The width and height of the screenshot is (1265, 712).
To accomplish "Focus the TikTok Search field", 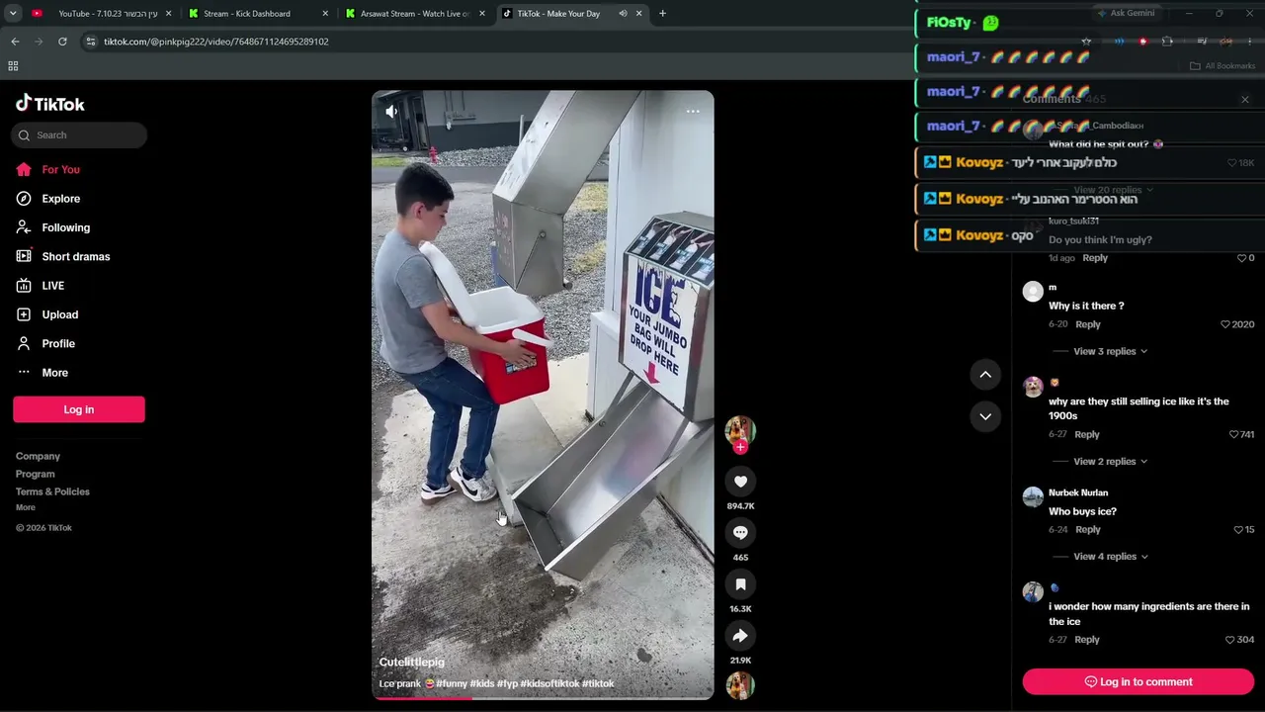I will point(80,135).
